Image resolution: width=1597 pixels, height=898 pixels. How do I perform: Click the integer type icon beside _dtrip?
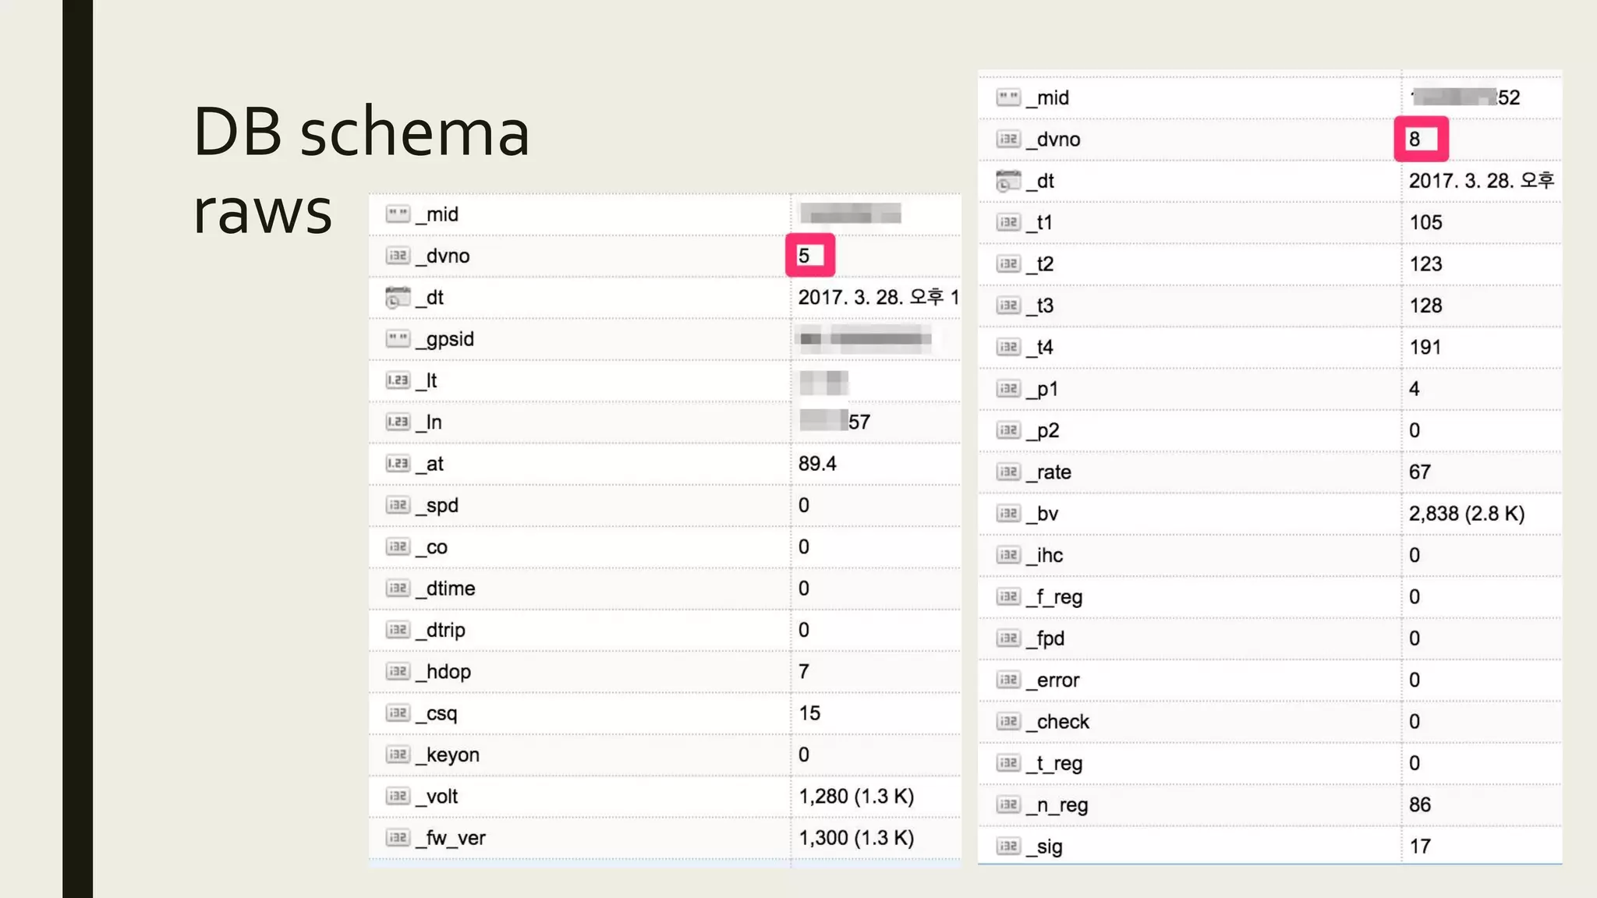[398, 630]
